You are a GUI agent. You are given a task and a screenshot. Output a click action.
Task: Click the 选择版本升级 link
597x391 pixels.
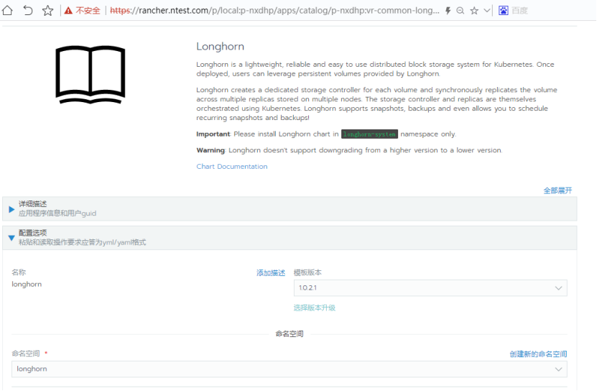(x=315, y=308)
